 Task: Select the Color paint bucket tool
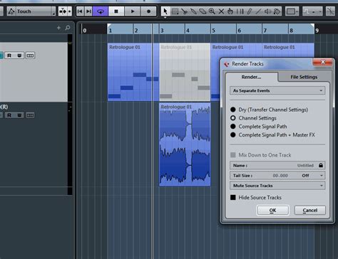coord(277,11)
